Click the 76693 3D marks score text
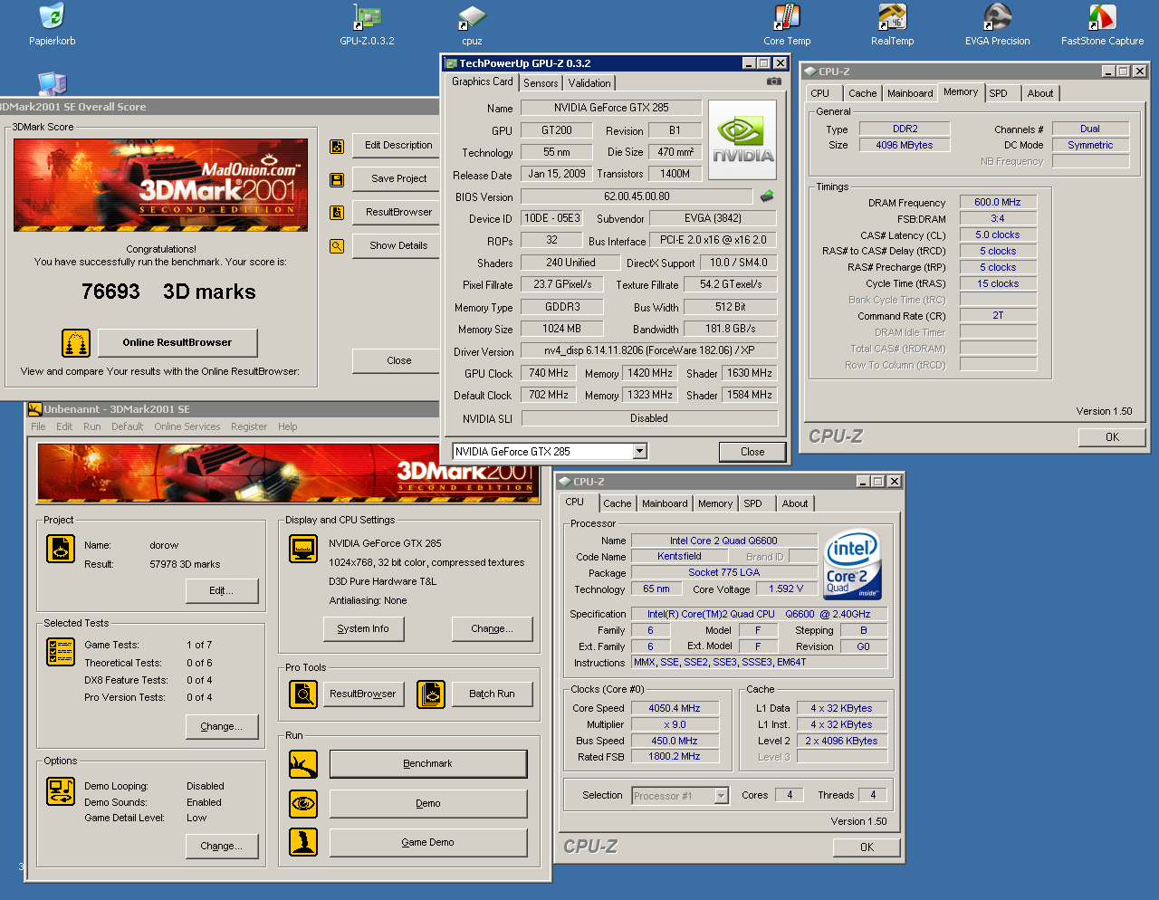 pos(168,292)
